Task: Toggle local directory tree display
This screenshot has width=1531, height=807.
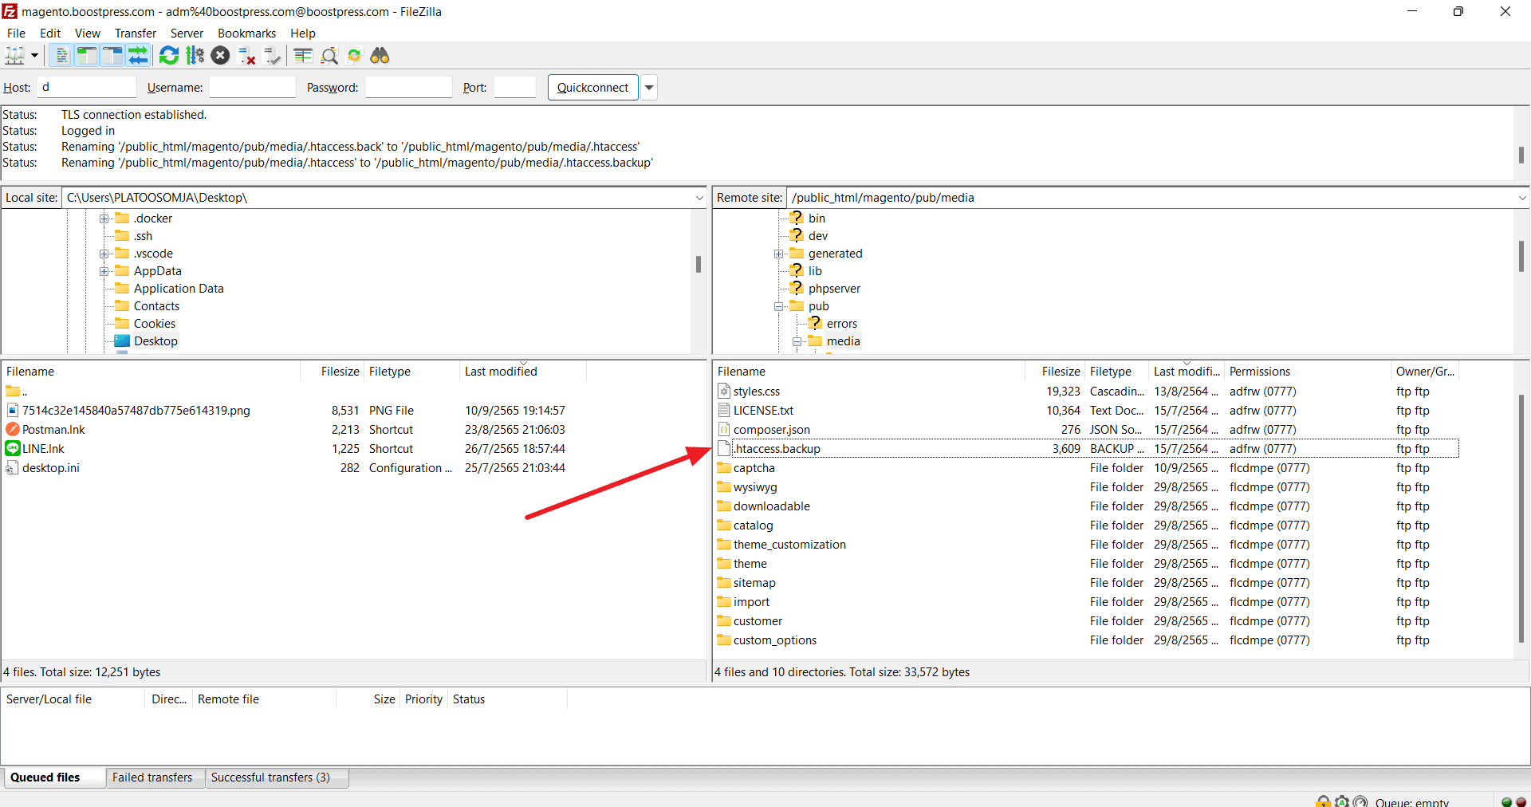Action: [86, 56]
